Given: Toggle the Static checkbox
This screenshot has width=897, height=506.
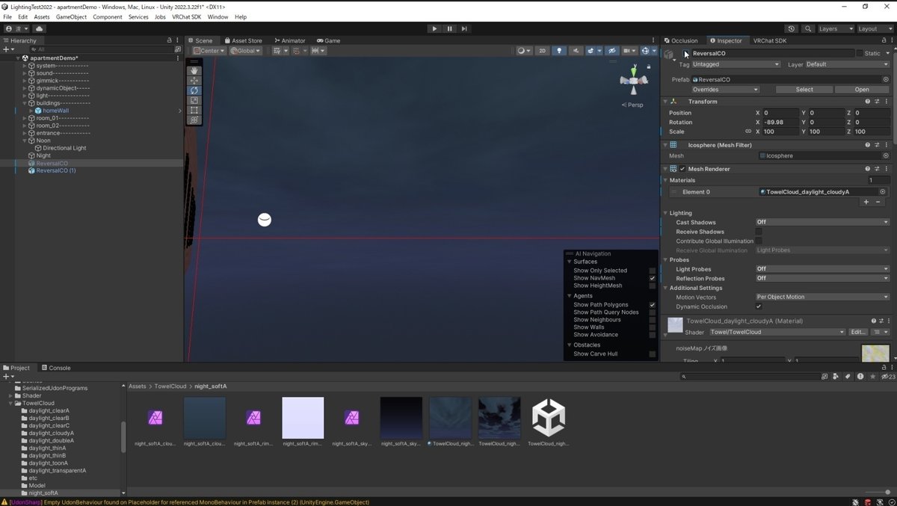Looking at the screenshot, I should tap(859, 53).
